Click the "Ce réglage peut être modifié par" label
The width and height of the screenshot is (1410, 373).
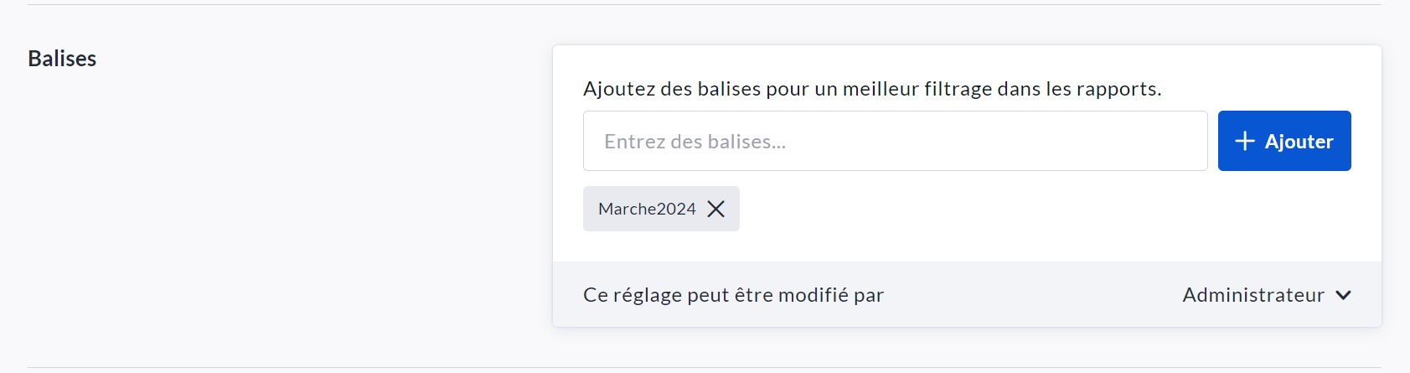[733, 295]
